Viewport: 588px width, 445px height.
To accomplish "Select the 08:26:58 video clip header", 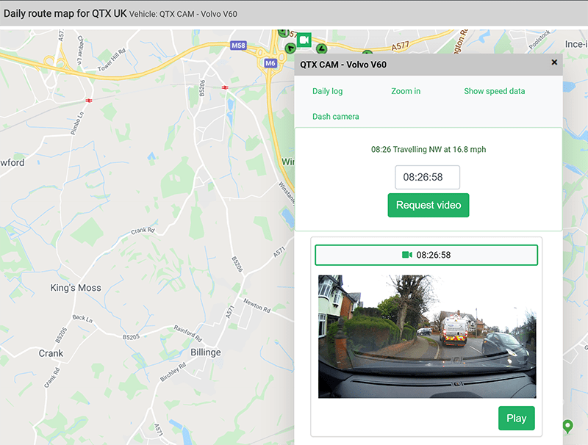I will (426, 255).
